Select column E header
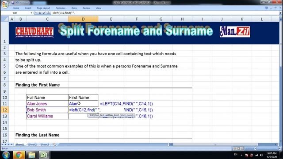The height and width of the screenshot is (159, 283). pyautogui.click(x=111, y=19)
